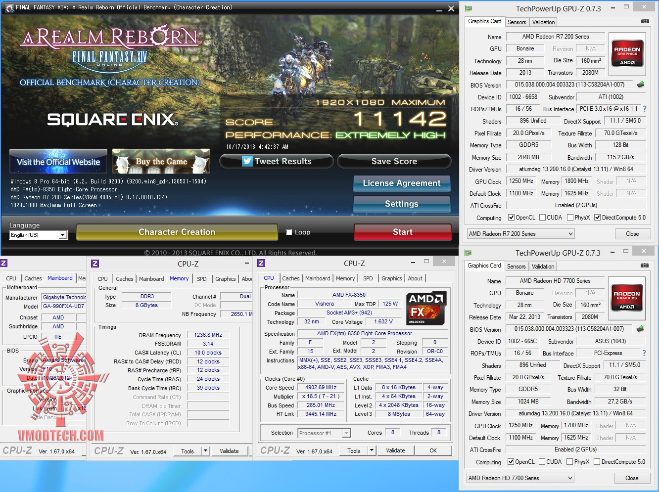
Task: Open the benchmark Settings
Action: [x=402, y=204]
